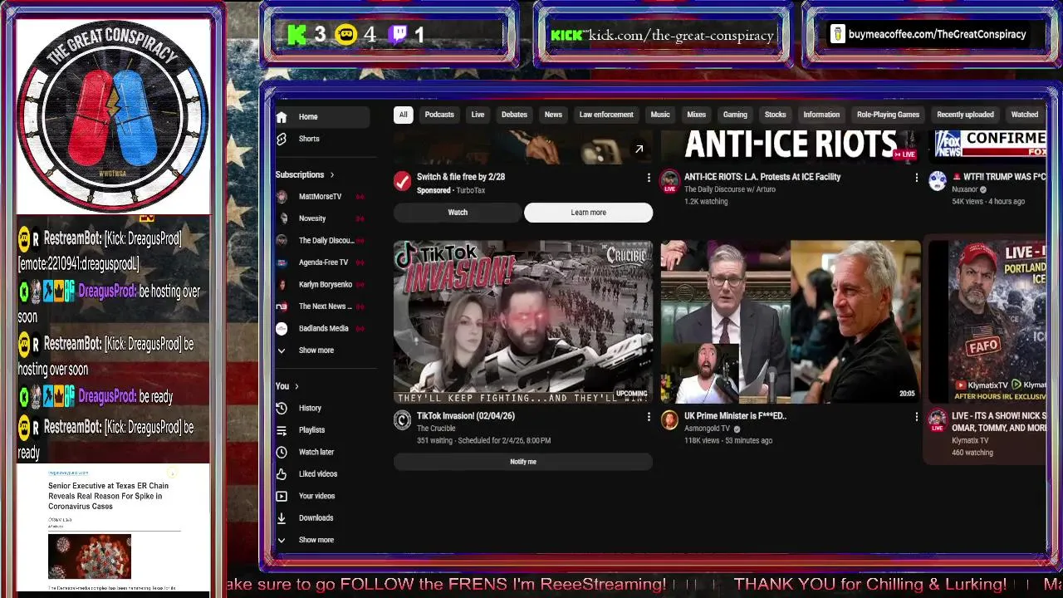Open Agenda-Free TV channel avatar

click(282, 262)
